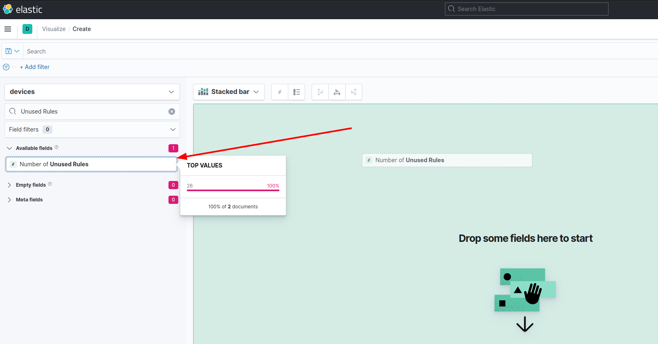Open left axis settings icon
The height and width of the screenshot is (344, 658).
point(320,92)
